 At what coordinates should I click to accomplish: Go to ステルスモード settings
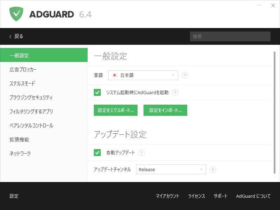click(x=44, y=83)
